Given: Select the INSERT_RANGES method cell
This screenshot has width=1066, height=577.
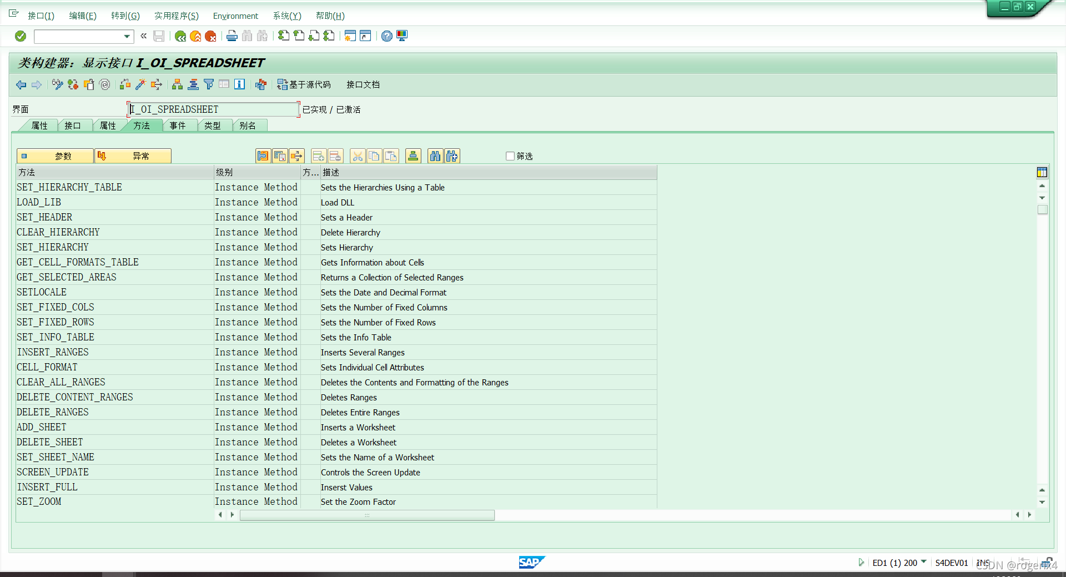Looking at the screenshot, I should [114, 352].
